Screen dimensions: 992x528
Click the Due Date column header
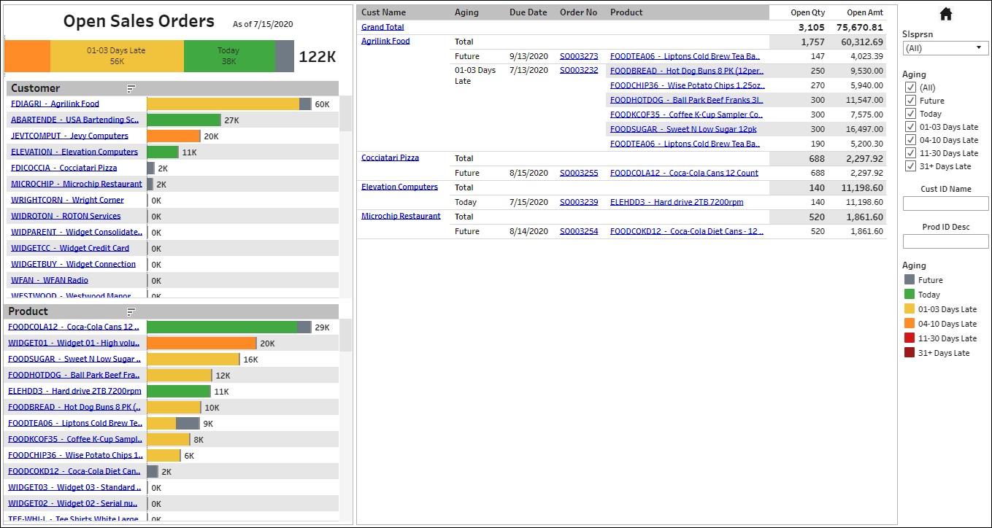pyautogui.click(x=528, y=12)
